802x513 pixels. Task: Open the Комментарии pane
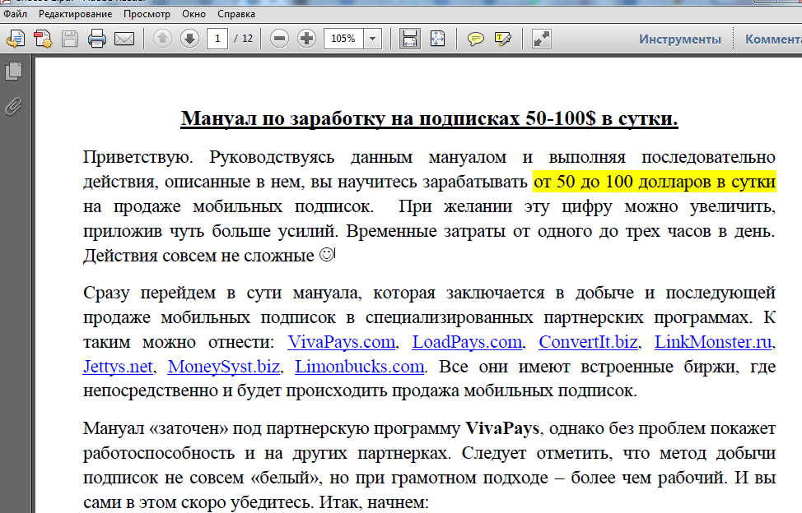coord(773,39)
